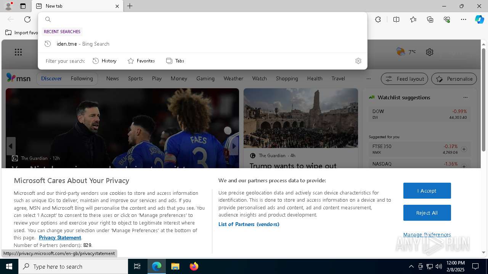
Task: Open volume control in system tray
Action: pos(439,266)
